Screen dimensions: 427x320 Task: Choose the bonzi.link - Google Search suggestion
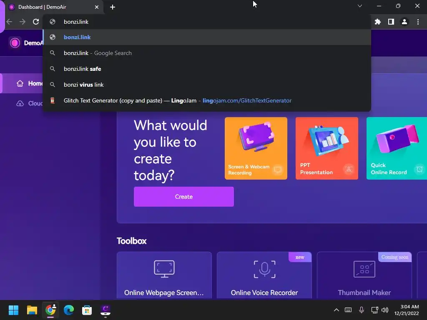pos(207,53)
